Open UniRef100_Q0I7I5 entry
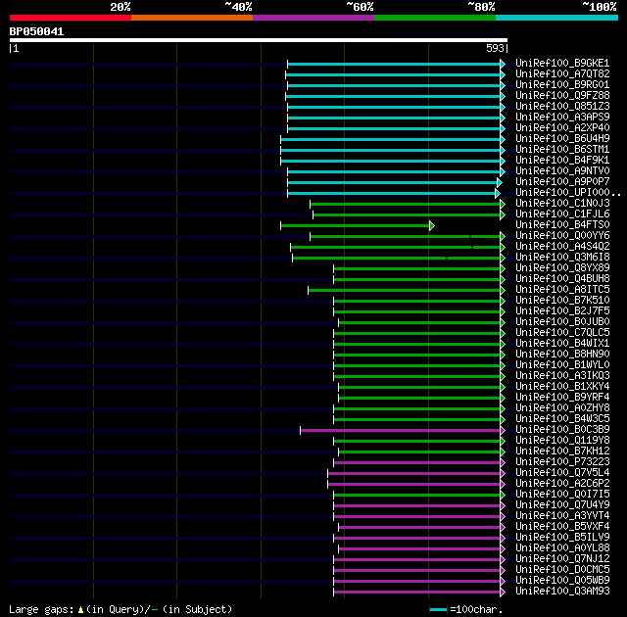Viewport: 627px width, 617px height. point(562,495)
